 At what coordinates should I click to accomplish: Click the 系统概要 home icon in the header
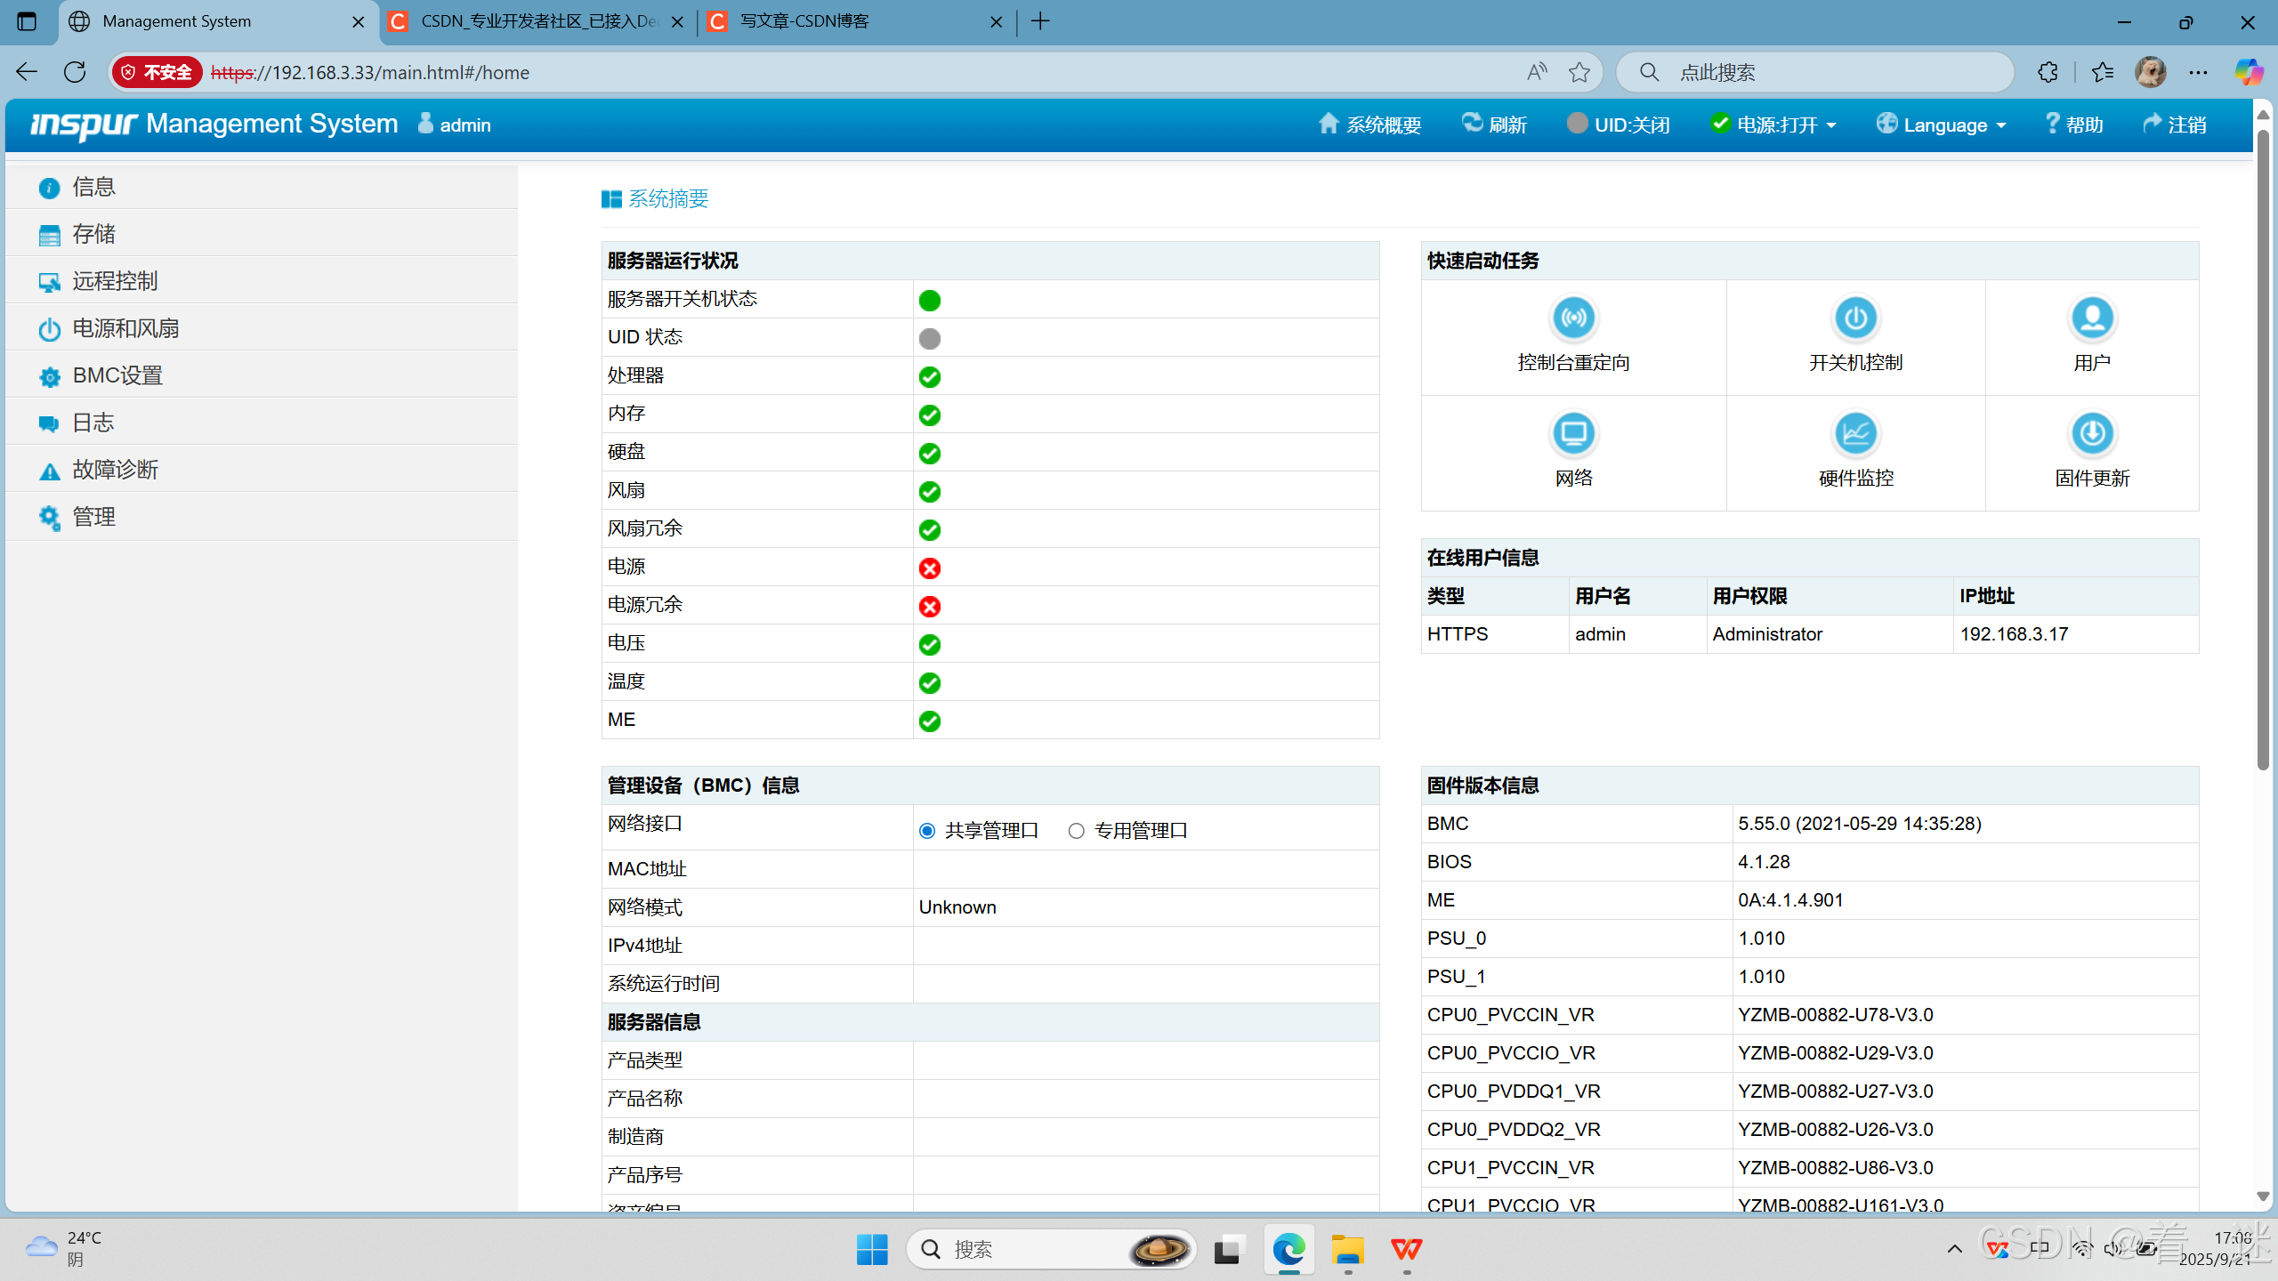click(1329, 124)
